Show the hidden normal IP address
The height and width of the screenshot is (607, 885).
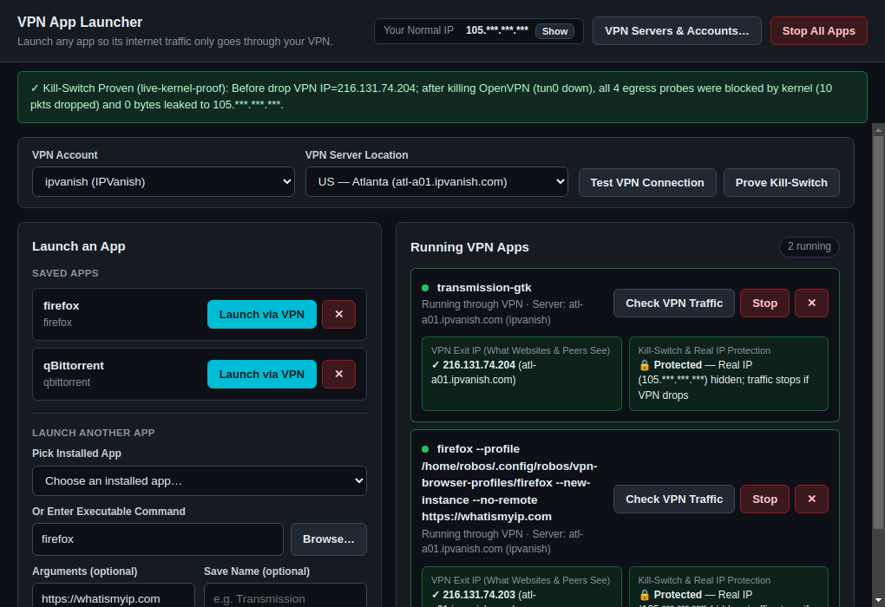(x=554, y=31)
